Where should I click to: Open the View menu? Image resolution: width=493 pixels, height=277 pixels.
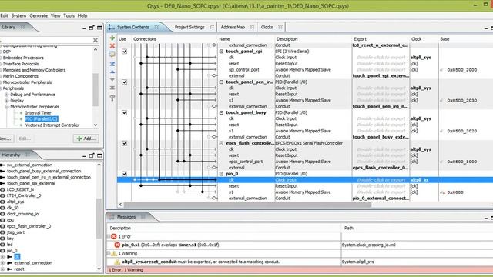pyautogui.click(x=55, y=15)
